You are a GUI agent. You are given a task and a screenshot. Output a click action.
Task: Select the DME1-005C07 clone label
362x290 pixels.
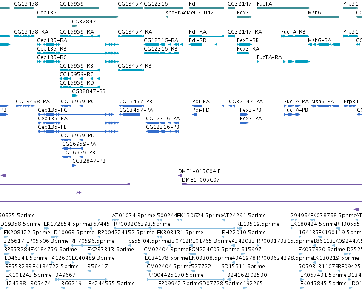pos(201,180)
